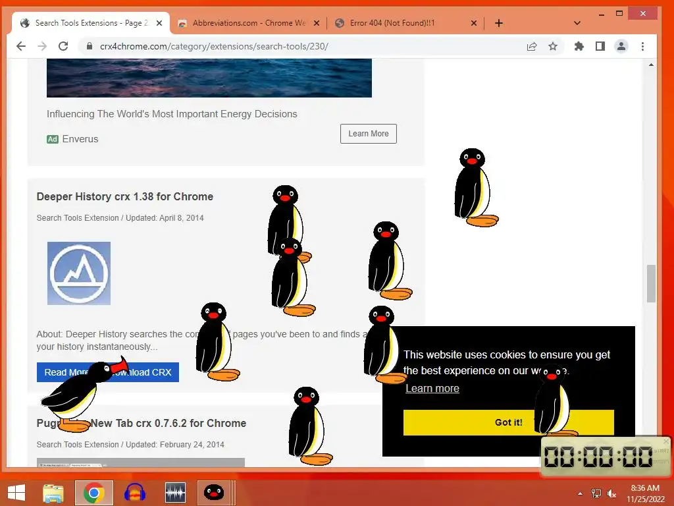Click the Ad badge next to Enverus
Image resolution: width=674 pixels, height=506 pixels.
[53, 140]
